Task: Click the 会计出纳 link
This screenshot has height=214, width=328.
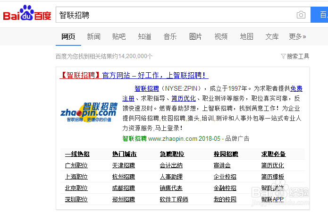Action: [171, 165]
